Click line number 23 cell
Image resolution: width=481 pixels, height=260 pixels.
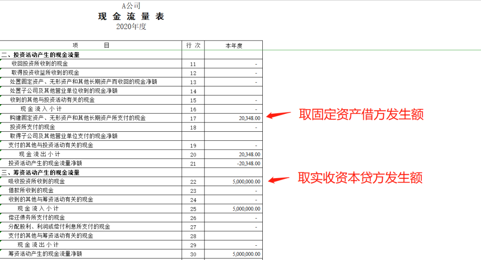[x=193, y=191]
